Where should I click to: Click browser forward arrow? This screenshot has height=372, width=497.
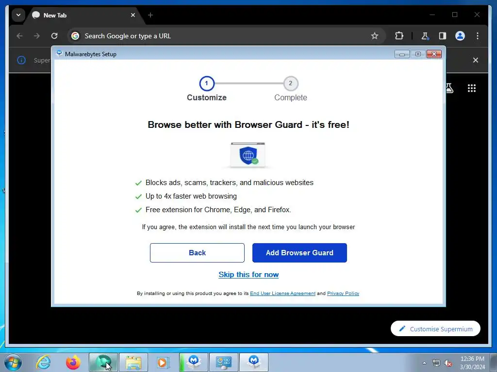coord(37,36)
